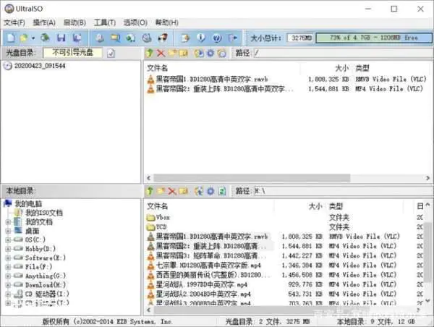The width and height of the screenshot is (434, 327).
Task: Click the rename folder icon in disc pane toolbar
Action: 183,53
